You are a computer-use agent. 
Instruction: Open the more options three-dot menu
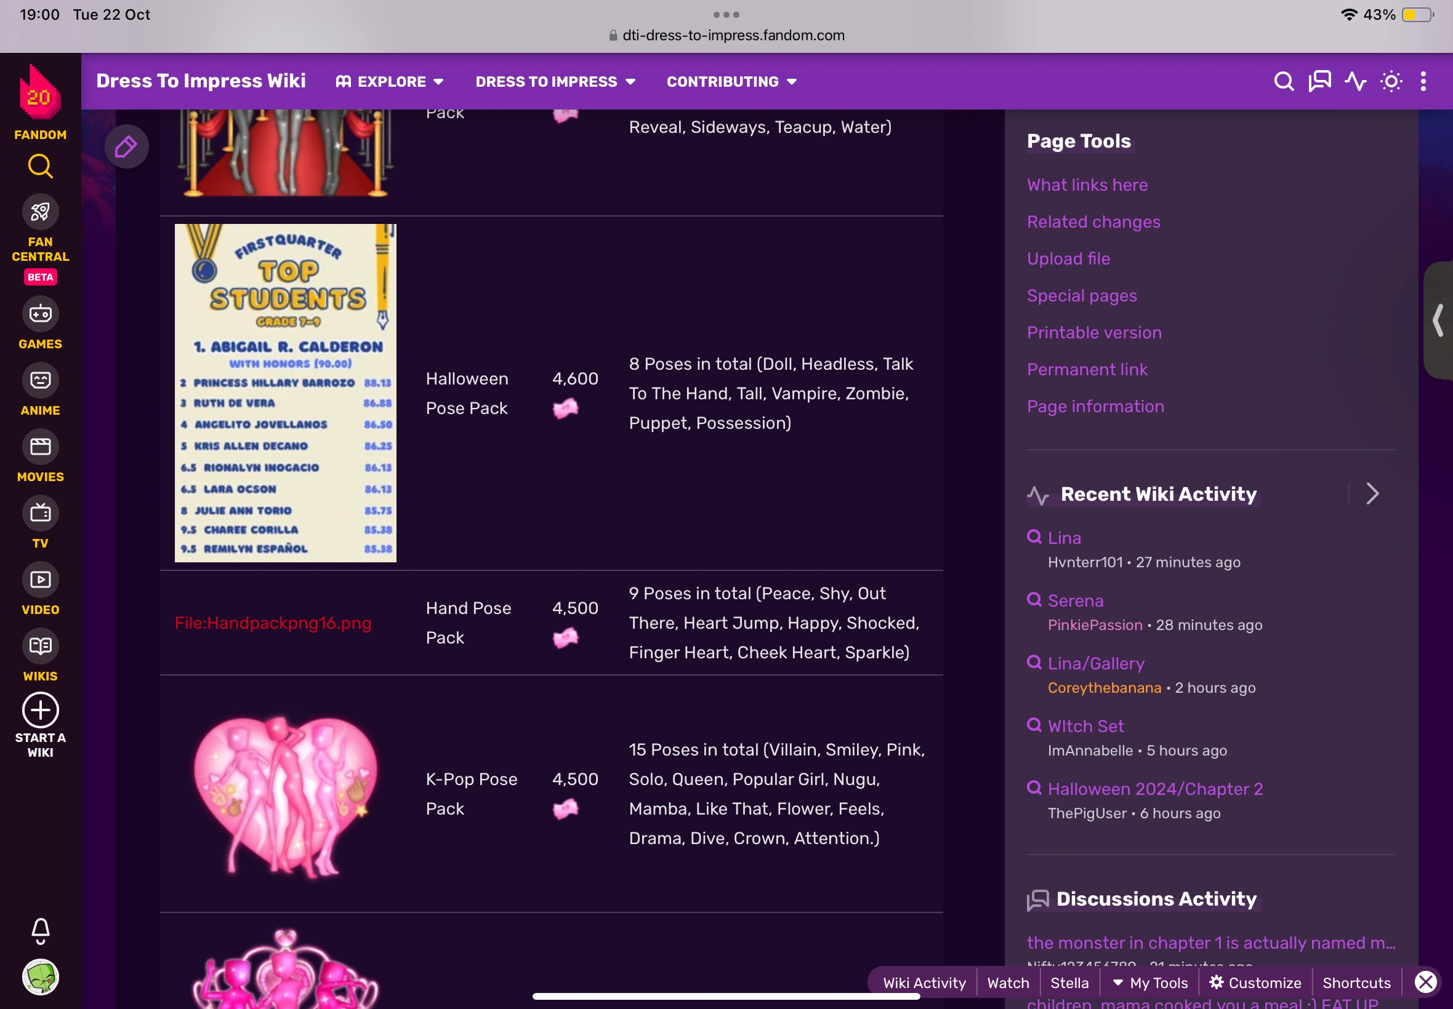[x=1423, y=82]
